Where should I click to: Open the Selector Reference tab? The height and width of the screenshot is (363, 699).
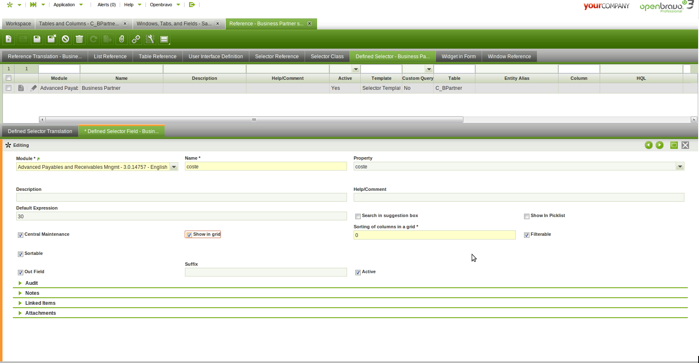(x=277, y=57)
